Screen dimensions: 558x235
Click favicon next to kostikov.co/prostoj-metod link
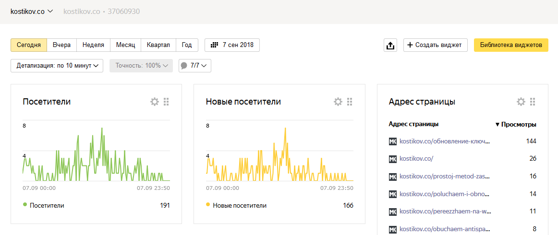click(393, 176)
